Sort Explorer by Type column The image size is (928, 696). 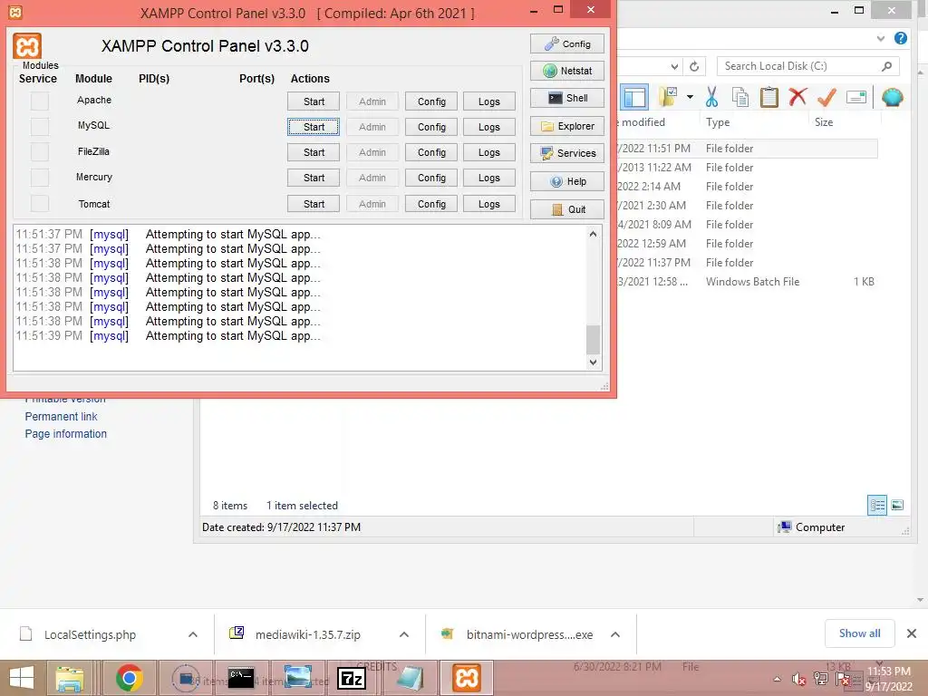tap(718, 122)
